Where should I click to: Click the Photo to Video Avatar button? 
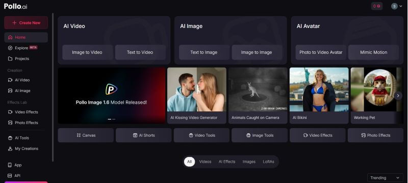pos(321,52)
